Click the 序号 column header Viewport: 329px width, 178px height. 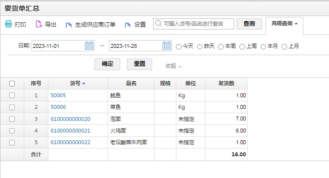pyautogui.click(x=36, y=83)
